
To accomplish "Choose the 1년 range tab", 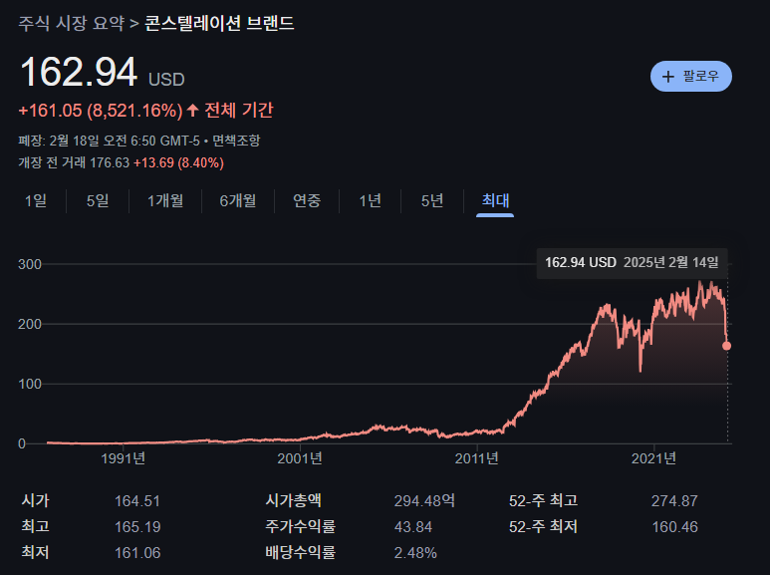I will point(370,200).
